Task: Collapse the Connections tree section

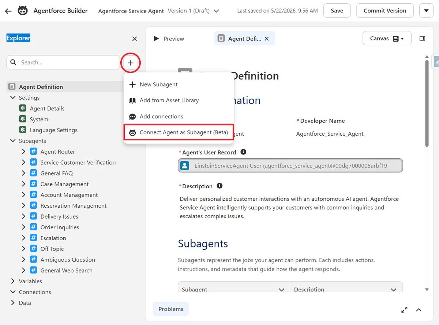Action: pos(13,292)
